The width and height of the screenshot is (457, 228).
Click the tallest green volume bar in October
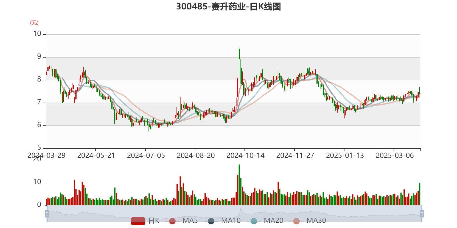[x=239, y=185]
